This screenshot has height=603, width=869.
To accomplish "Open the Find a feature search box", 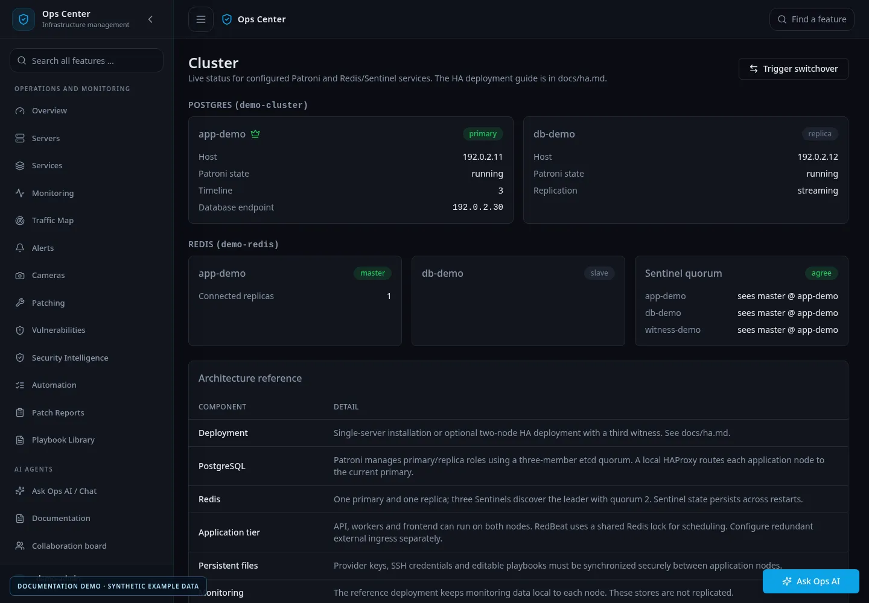I will tap(812, 19).
